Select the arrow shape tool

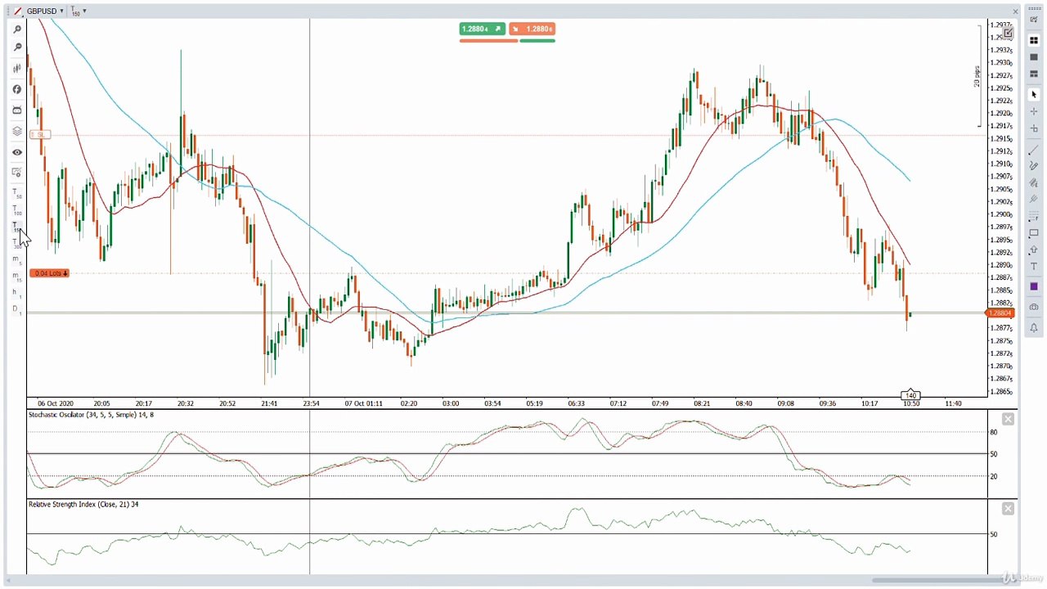1034,250
